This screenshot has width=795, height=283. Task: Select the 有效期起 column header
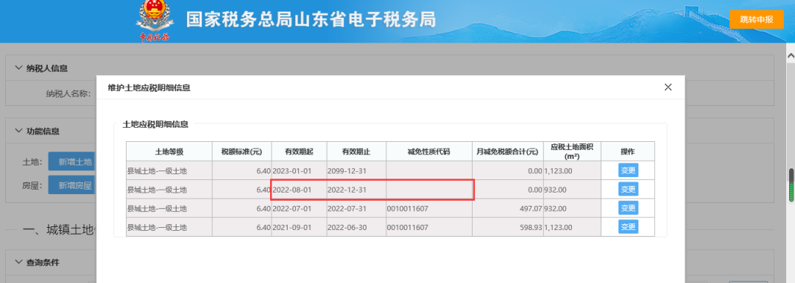click(299, 151)
